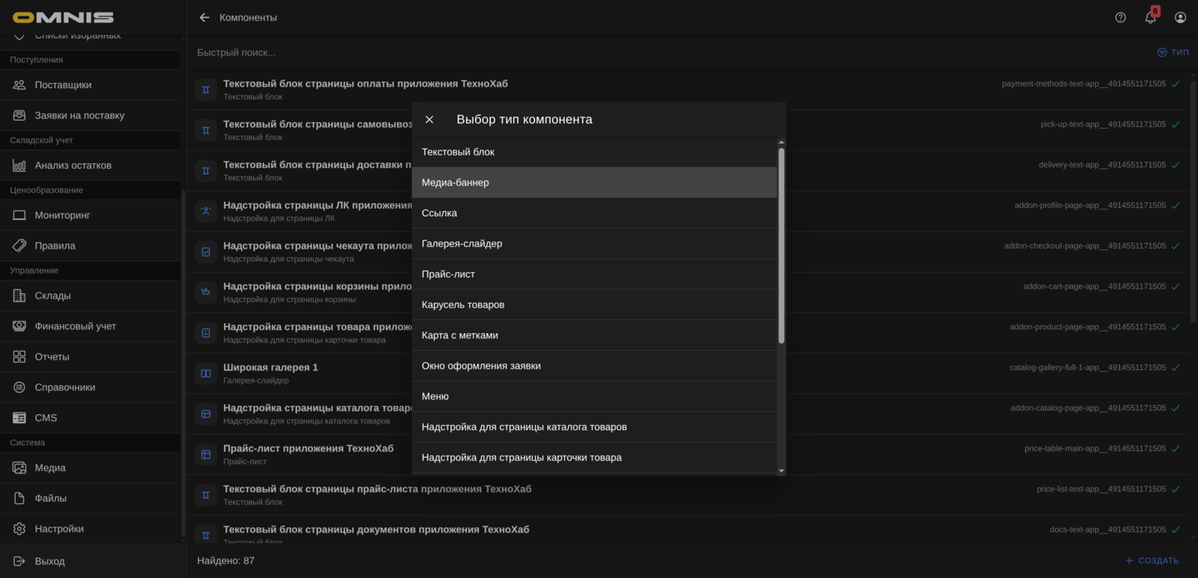Select Медиа-баннер in the component type list
The image size is (1198, 578).
pyautogui.click(x=594, y=182)
